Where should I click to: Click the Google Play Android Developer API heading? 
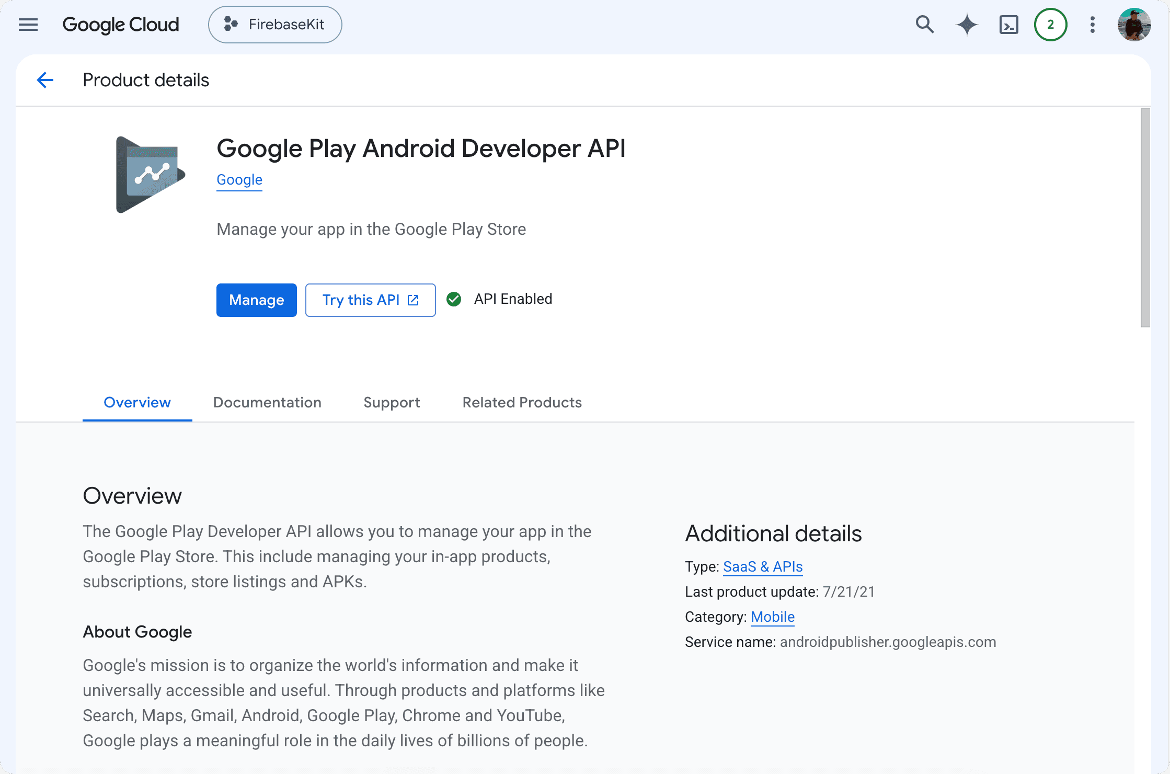(x=421, y=149)
